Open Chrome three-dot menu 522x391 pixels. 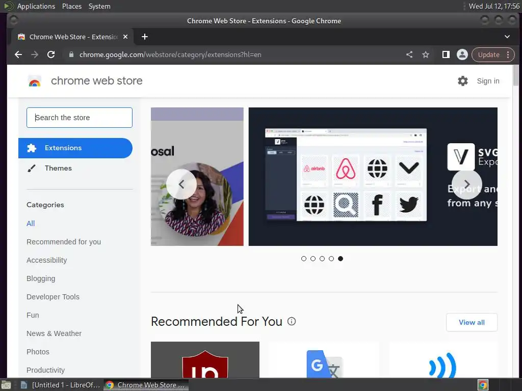[508, 54]
